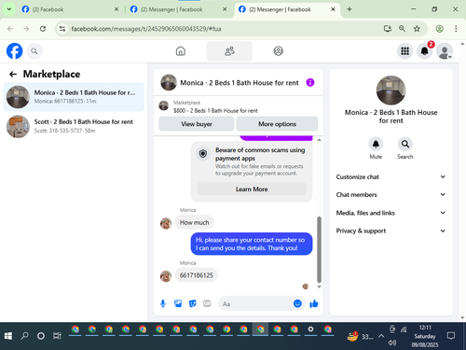Click chat scroll up arrow
466x350 pixels.
(x=319, y=140)
